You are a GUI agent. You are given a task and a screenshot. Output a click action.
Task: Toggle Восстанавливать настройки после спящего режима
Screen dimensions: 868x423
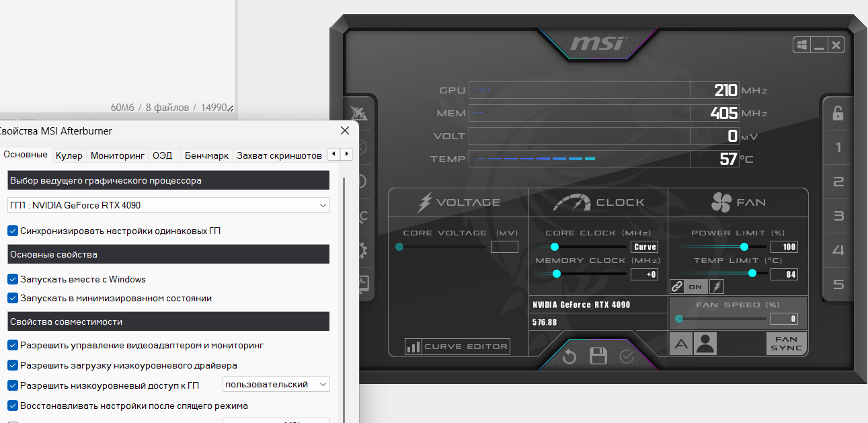tap(13, 406)
